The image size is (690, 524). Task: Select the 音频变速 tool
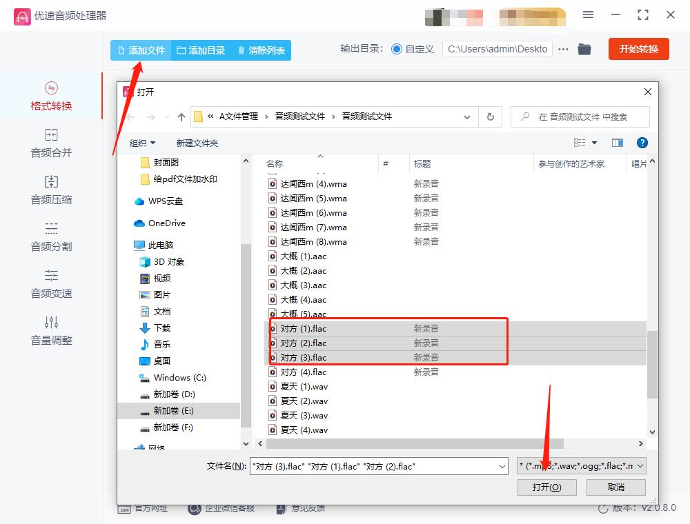point(51,286)
